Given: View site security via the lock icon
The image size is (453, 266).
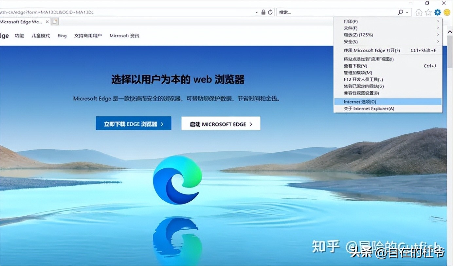Looking at the screenshot, I should pos(263,12).
